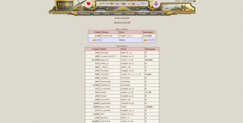Click gold icon next to total winnings 216,000
Image resolution: width=243 pixels, height=123 pixels.
coord(145,40)
